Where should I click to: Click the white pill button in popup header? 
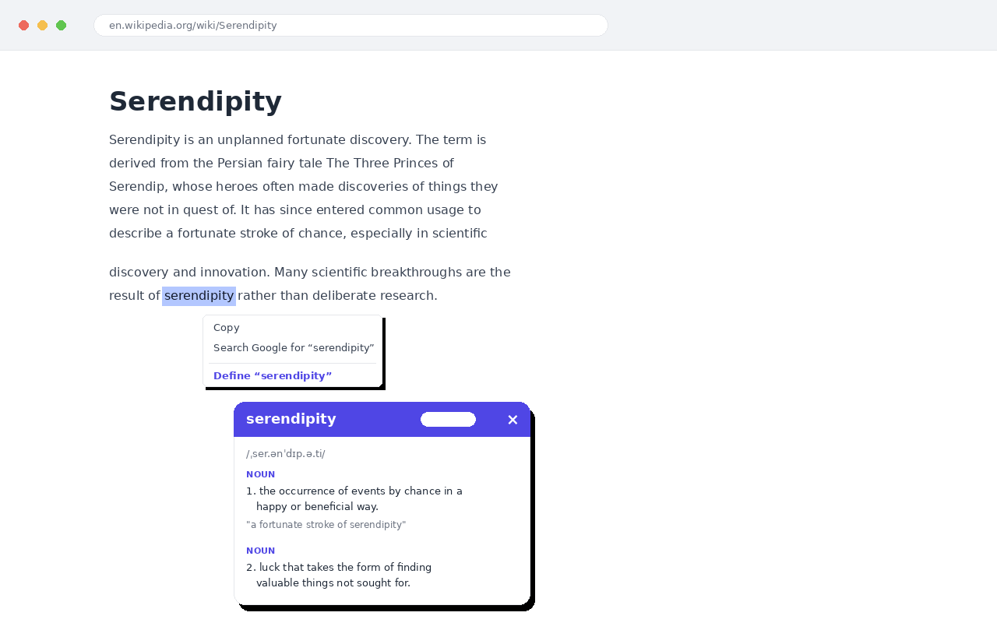pyautogui.click(x=448, y=420)
